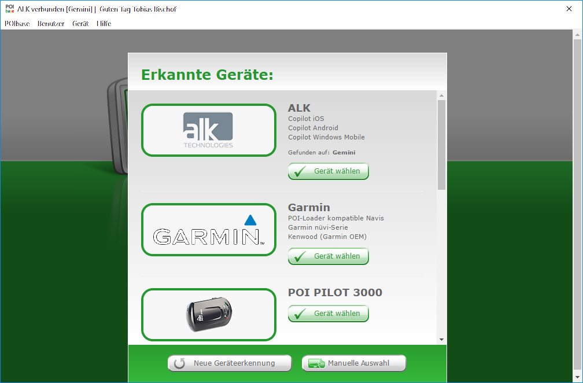Choose the ALK device with Gerät wählen

click(x=329, y=171)
